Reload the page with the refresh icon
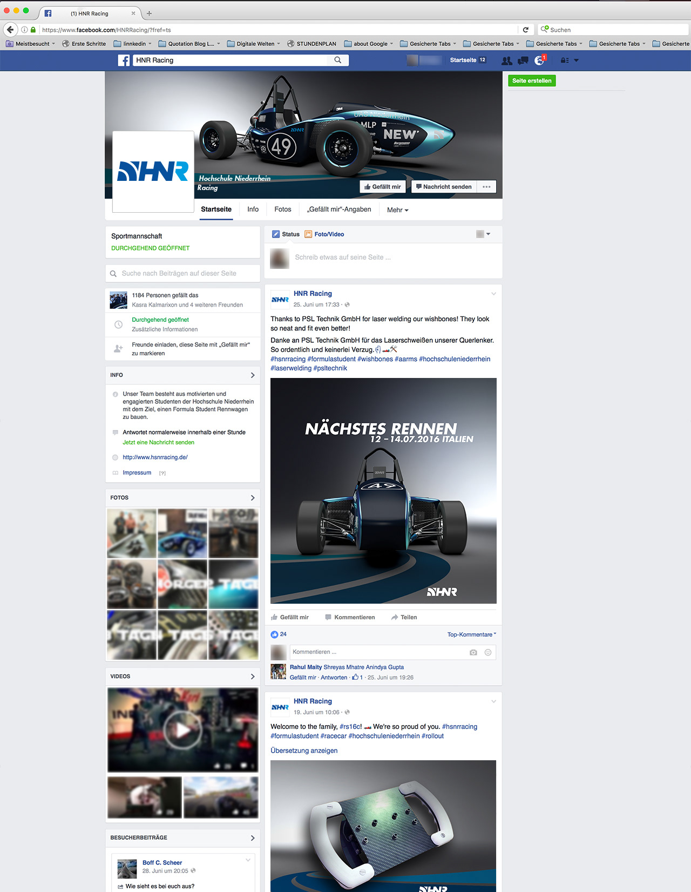Image resolution: width=691 pixels, height=892 pixels. click(x=526, y=30)
